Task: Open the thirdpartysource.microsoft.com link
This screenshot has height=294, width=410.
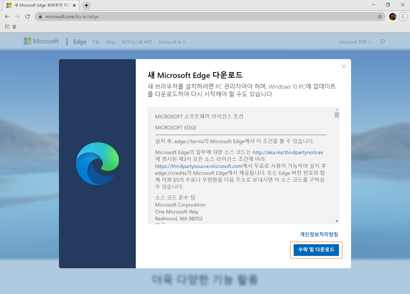Action: point(199,166)
